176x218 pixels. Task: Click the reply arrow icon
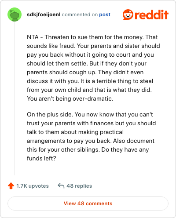[x=61, y=185]
